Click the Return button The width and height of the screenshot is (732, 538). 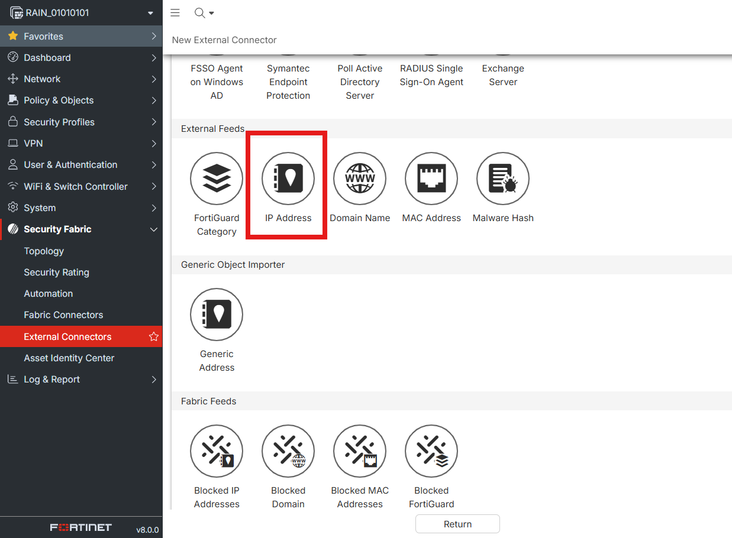(x=457, y=524)
